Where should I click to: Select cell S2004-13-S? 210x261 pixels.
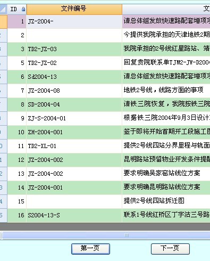[74, 215]
